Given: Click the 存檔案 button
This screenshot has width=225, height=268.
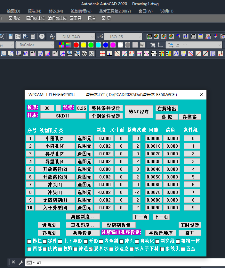Looking at the screenshot, I should [x=190, y=117].
